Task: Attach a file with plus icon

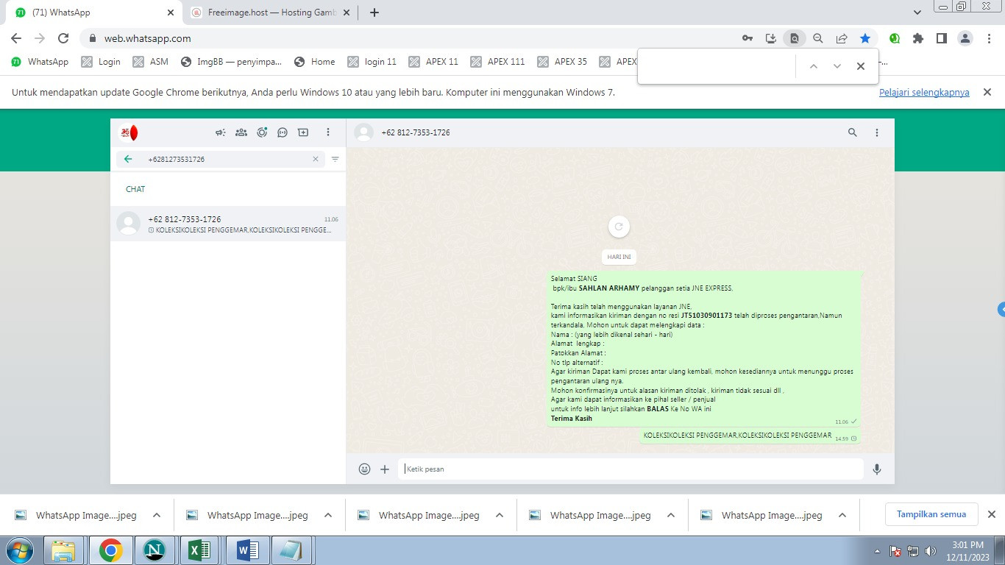Action: click(385, 469)
